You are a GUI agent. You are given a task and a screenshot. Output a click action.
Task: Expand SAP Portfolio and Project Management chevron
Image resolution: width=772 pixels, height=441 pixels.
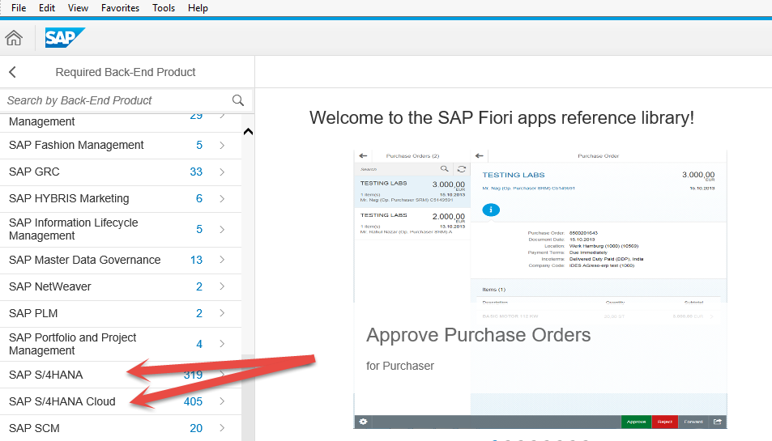click(222, 344)
